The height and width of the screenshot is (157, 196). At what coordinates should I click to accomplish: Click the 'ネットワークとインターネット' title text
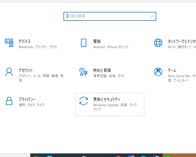pos(182,41)
